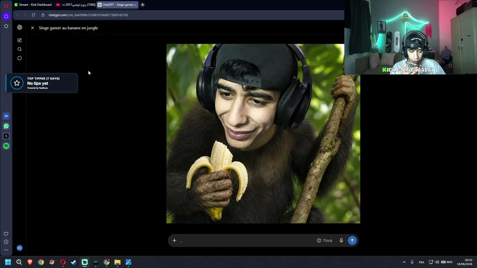This screenshot has width=477, height=268.
Task: Click the browser back arrow
Action: (x=17, y=15)
